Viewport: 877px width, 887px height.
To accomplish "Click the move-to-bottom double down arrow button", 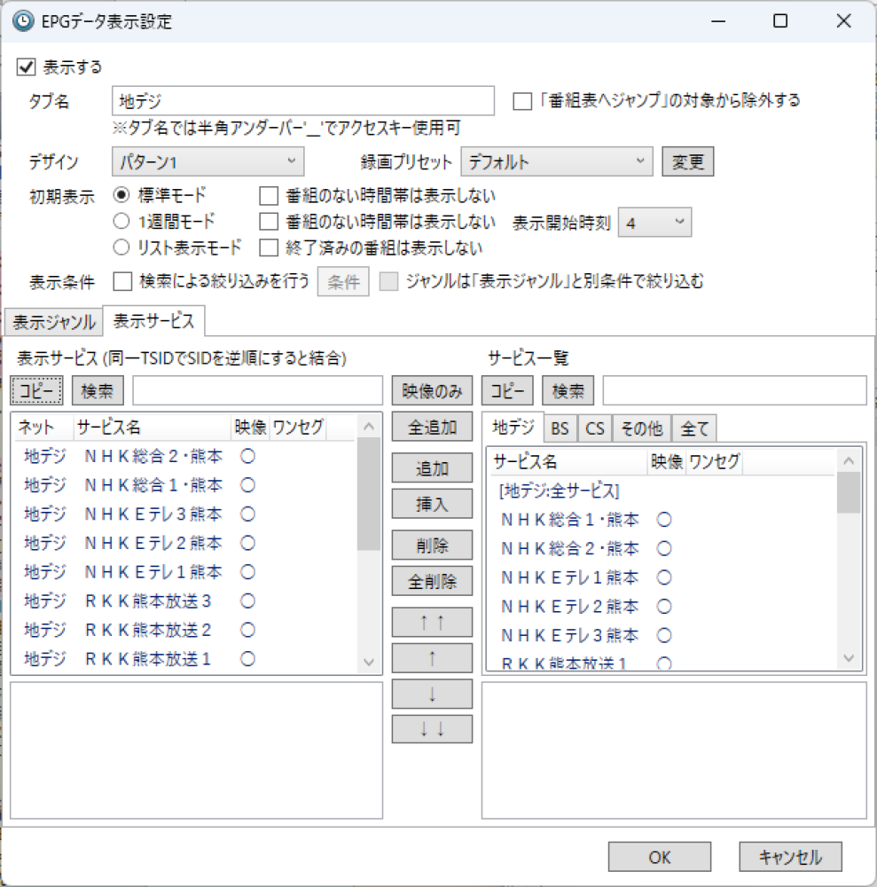I will pos(432,729).
